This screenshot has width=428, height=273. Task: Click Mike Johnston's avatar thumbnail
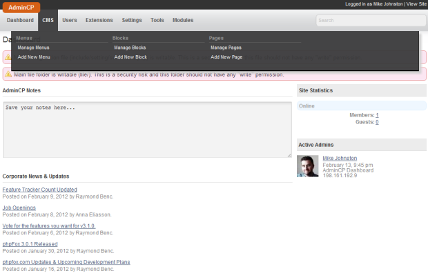click(x=308, y=166)
